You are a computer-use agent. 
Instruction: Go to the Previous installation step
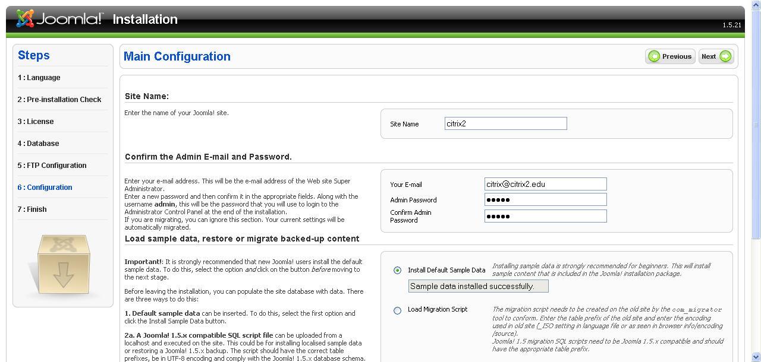tap(670, 56)
